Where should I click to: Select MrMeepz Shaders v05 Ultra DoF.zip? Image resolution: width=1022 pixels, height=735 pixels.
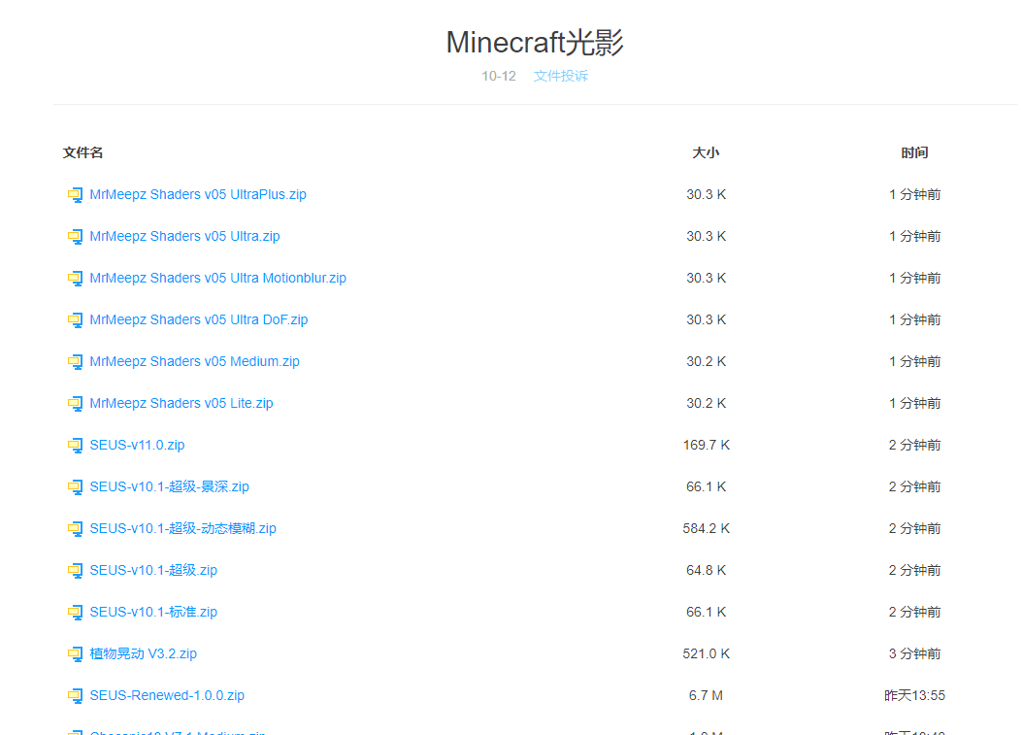pyautogui.click(x=199, y=319)
